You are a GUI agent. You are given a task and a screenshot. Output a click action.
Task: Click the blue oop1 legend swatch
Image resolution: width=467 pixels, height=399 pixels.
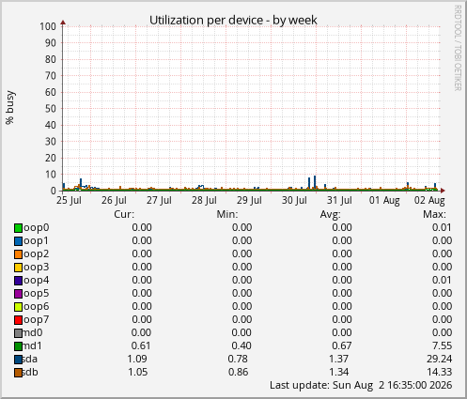[x=18, y=241]
